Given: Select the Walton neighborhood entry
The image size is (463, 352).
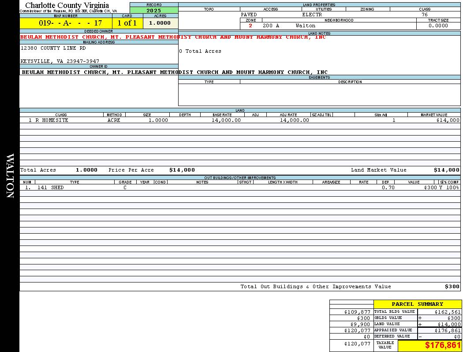Looking at the screenshot, I should 305,26.
